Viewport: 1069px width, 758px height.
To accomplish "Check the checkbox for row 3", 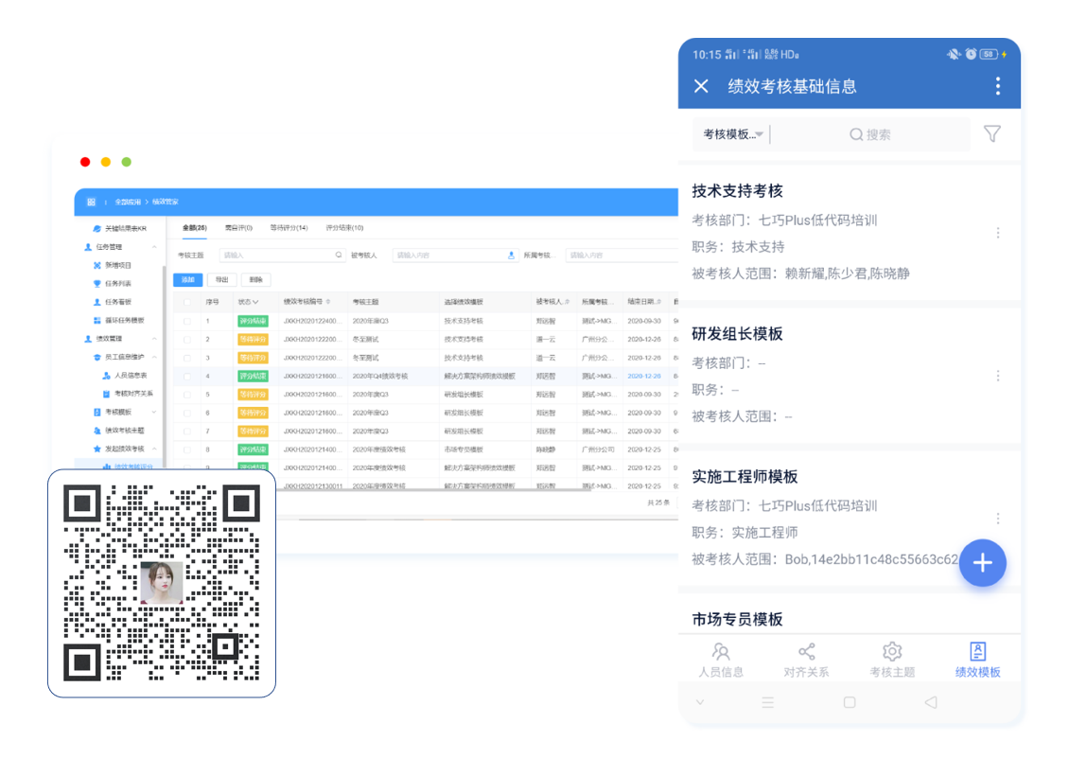I will (x=187, y=358).
